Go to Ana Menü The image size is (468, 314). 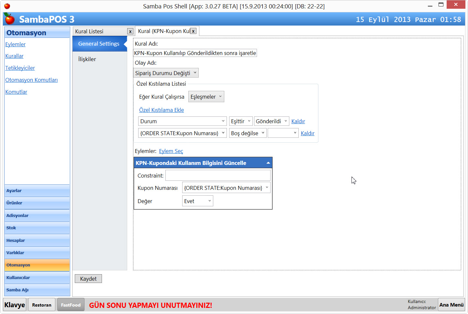[x=451, y=305]
